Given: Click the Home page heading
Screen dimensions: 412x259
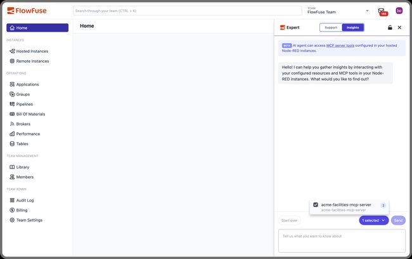Looking at the screenshot, I should [x=87, y=26].
